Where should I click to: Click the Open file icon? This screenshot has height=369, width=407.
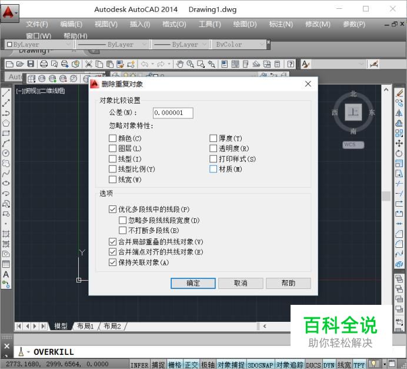[x=20, y=64]
